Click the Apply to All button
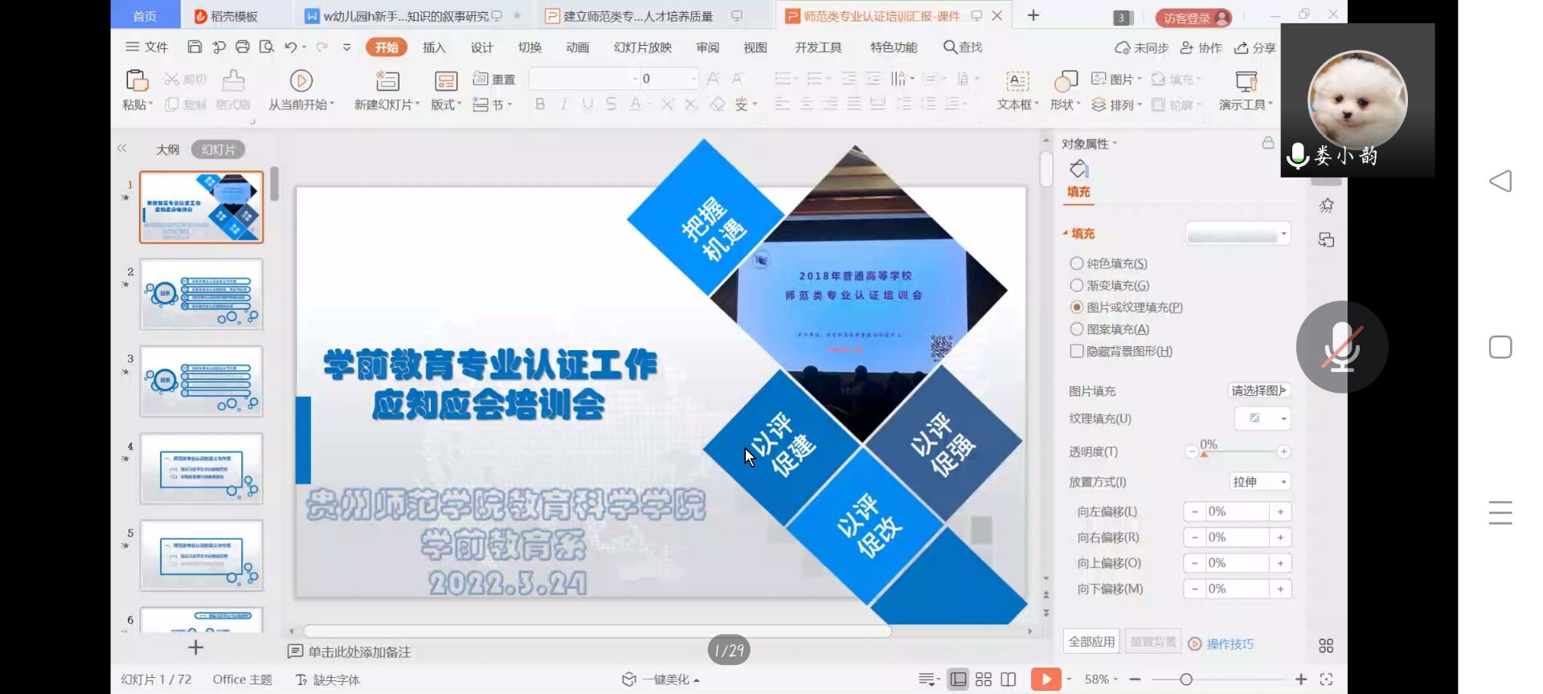This screenshot has width=1543, height=694. [1091, 642]
